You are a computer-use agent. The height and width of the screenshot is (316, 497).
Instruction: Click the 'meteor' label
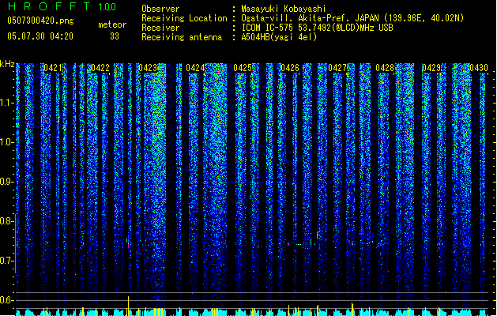pyautogui.click(x=112, y=24)
